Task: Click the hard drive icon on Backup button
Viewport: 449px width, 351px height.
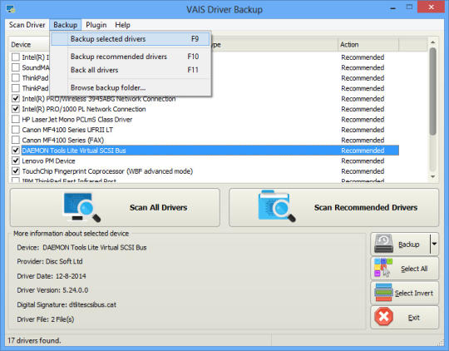Action: click(383, 244)
